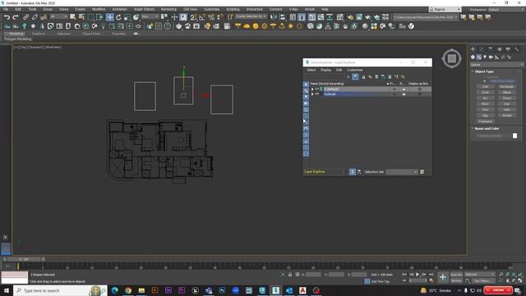This screenshot has width=526, height=296.
Task: Toggle the Angle Snap tool
Action: [202, 17]
